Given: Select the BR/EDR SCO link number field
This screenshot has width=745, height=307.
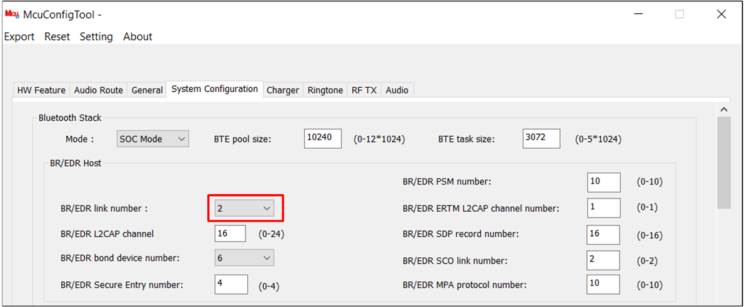Looking at the screenshot, I should [x=603, y=260].
